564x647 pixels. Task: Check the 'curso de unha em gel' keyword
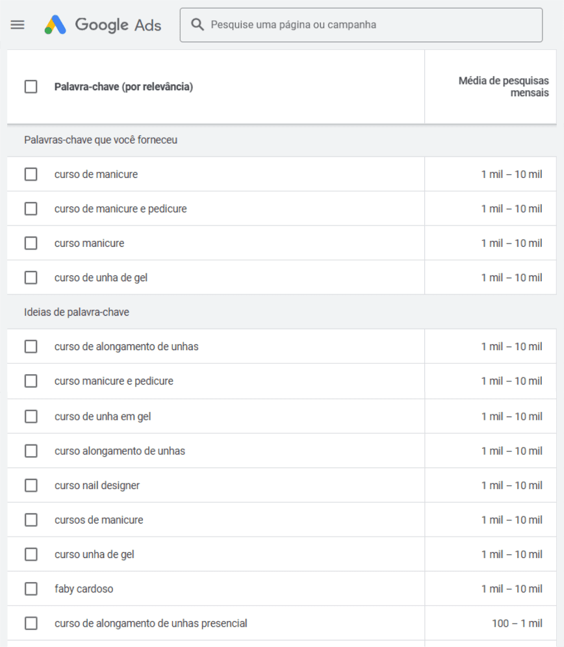click(31, 416)
